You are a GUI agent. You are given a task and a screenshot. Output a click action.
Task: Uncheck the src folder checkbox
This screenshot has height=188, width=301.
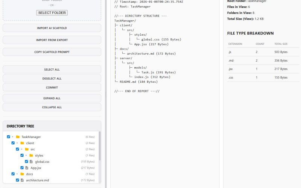point(17,149)
